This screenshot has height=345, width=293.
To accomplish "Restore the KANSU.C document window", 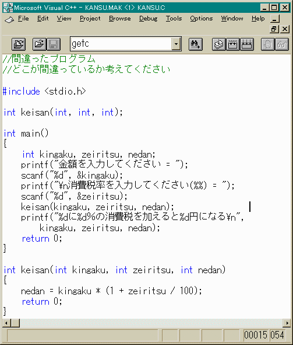I will click(x=274, y=29).
